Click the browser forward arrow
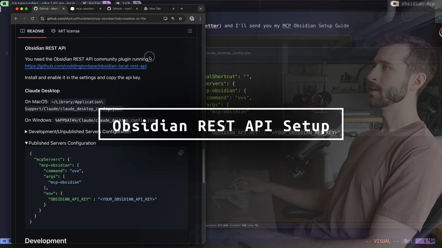The height and width of the screenshot is (248, 442). click(x=24, y=18)
